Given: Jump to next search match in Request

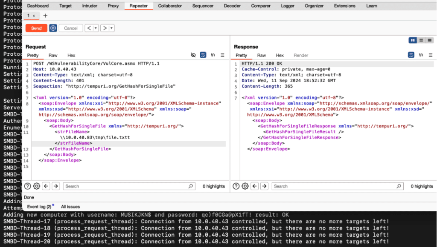Looking at the screenshot, I should 56,186.
